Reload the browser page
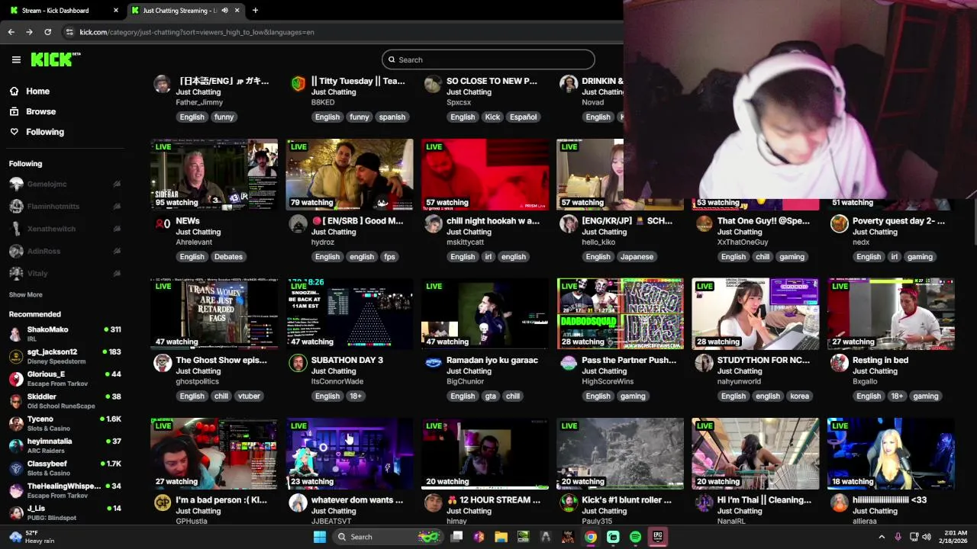977x549 pixels. [47, 32]
